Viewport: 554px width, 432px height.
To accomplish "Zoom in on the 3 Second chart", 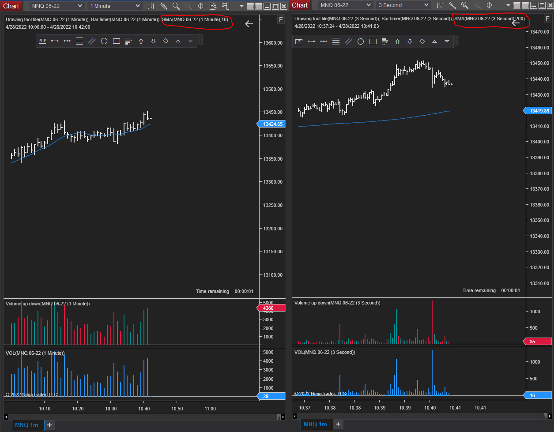I will point(464,5).
